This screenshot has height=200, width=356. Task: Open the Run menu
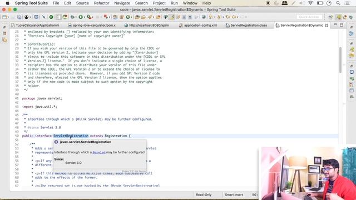[174, 3]
